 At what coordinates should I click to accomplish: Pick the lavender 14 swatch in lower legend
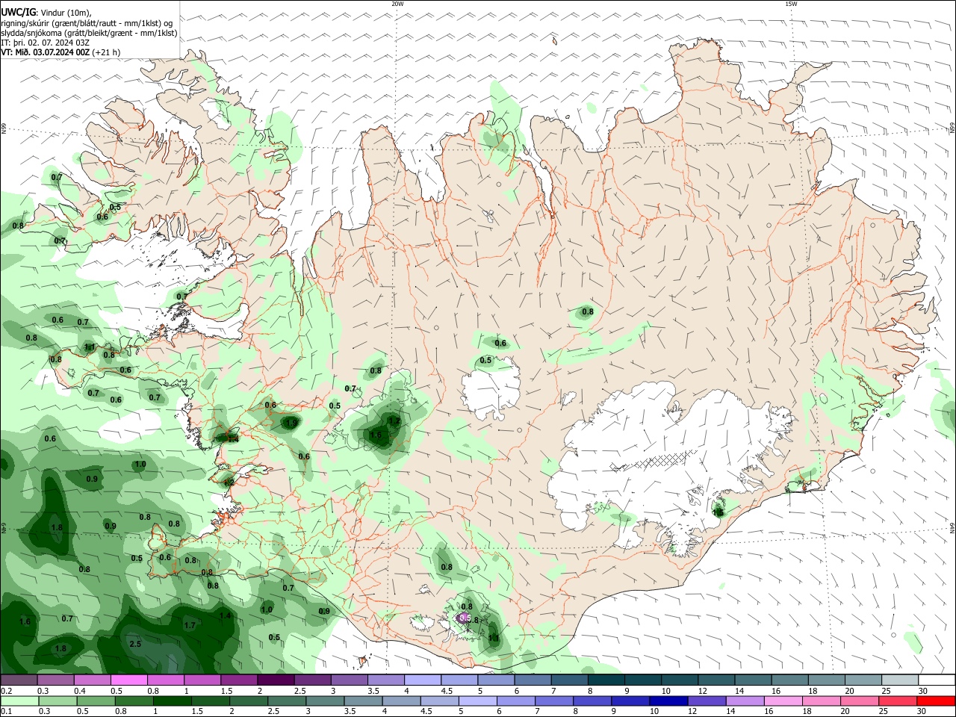pos(745,701)
